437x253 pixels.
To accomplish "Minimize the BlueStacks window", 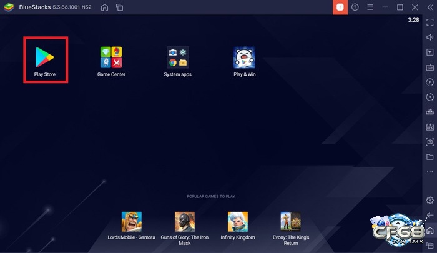I will (x=385, y=7).
